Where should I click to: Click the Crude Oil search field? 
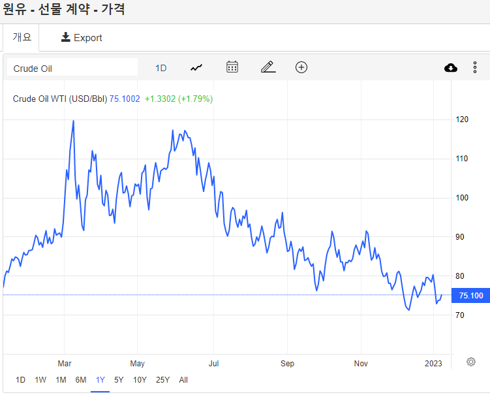tap(72, 67)
